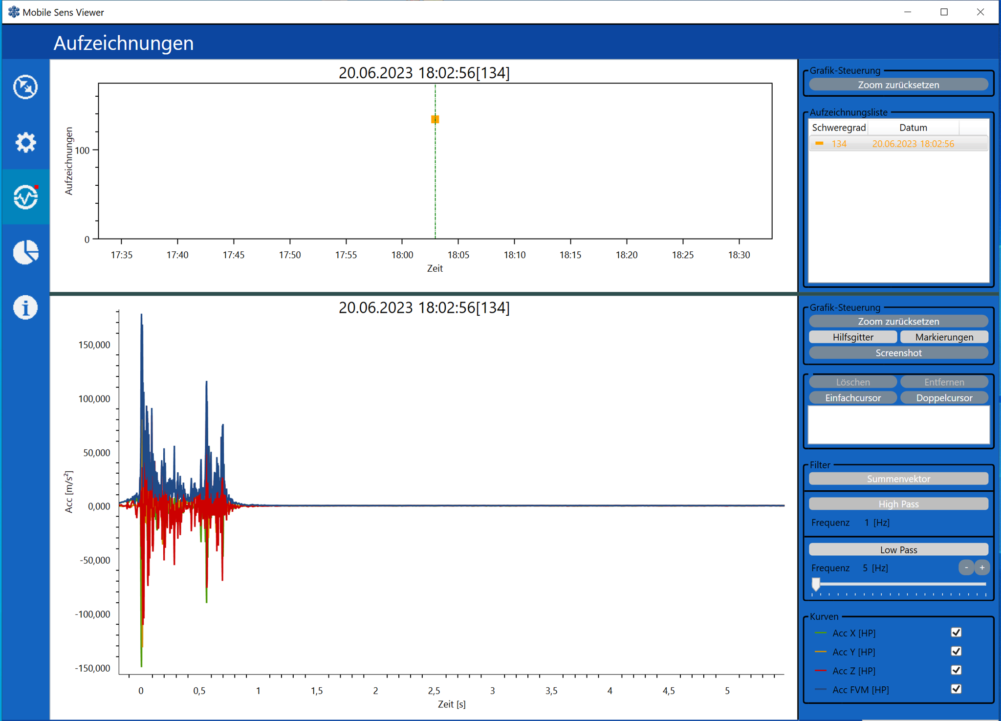Toggle the Acc Y [HP] curve checkbox

[x=956, y=652]
